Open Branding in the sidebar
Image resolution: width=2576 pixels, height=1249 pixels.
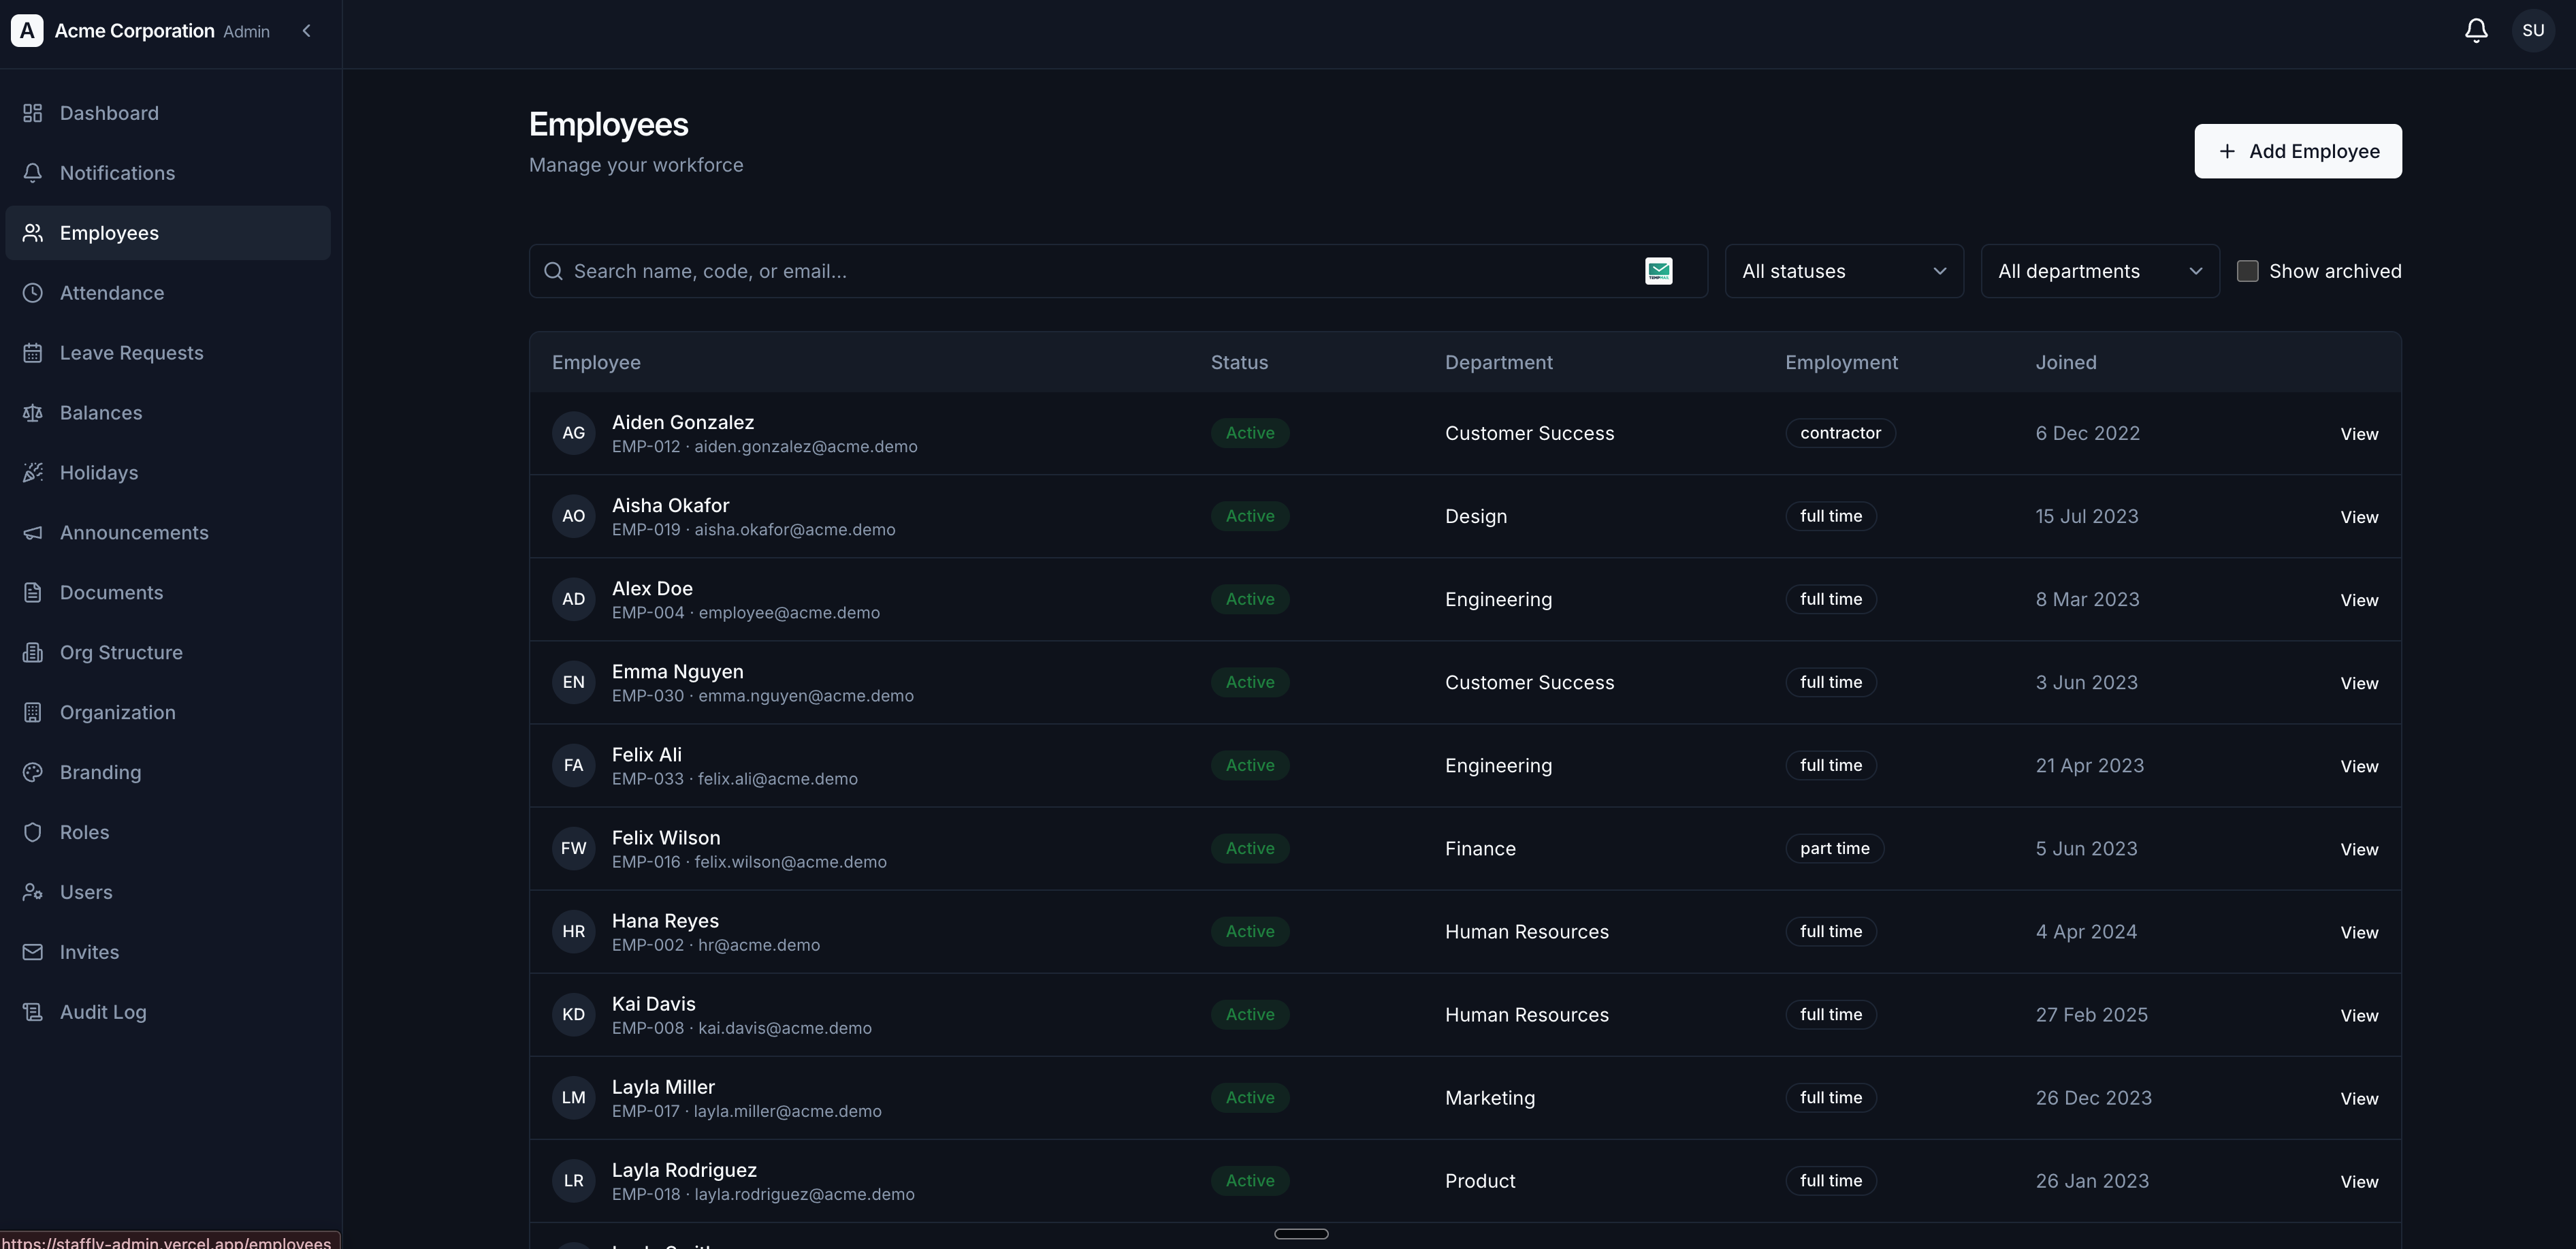168,773
